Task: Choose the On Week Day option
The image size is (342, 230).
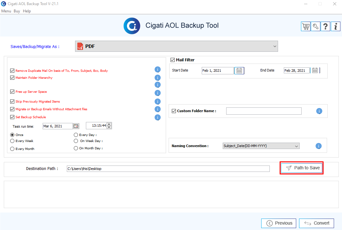Action: pos(76,141)
